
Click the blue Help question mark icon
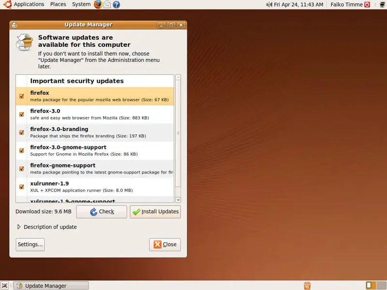coord(116,4)
